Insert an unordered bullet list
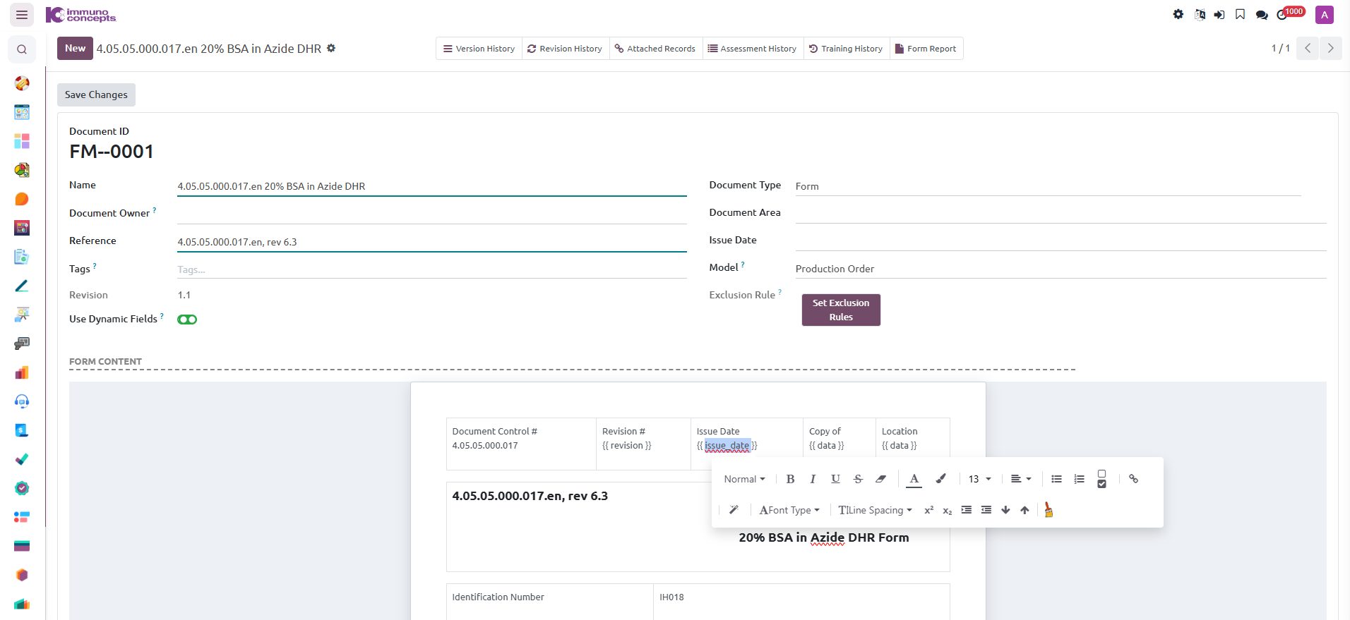The image size is (1350, 620). click(1056, 479)
